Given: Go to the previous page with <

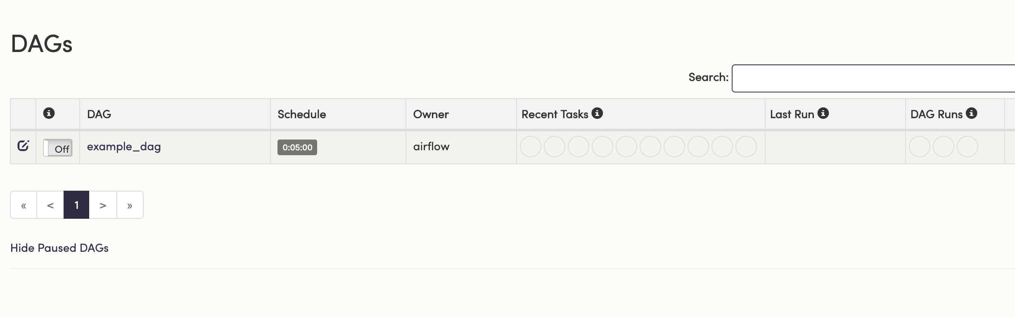Looking at the screenshot, I should (x=50, y=205).
